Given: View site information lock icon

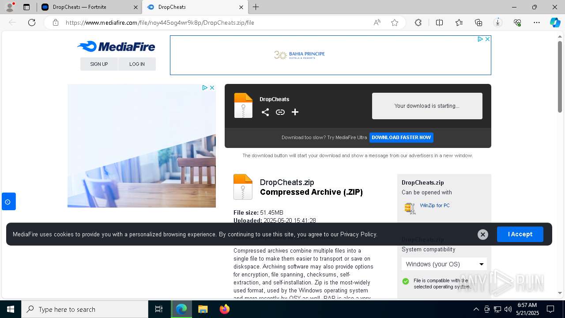Looking at the screenshot, I should point(56,23).
